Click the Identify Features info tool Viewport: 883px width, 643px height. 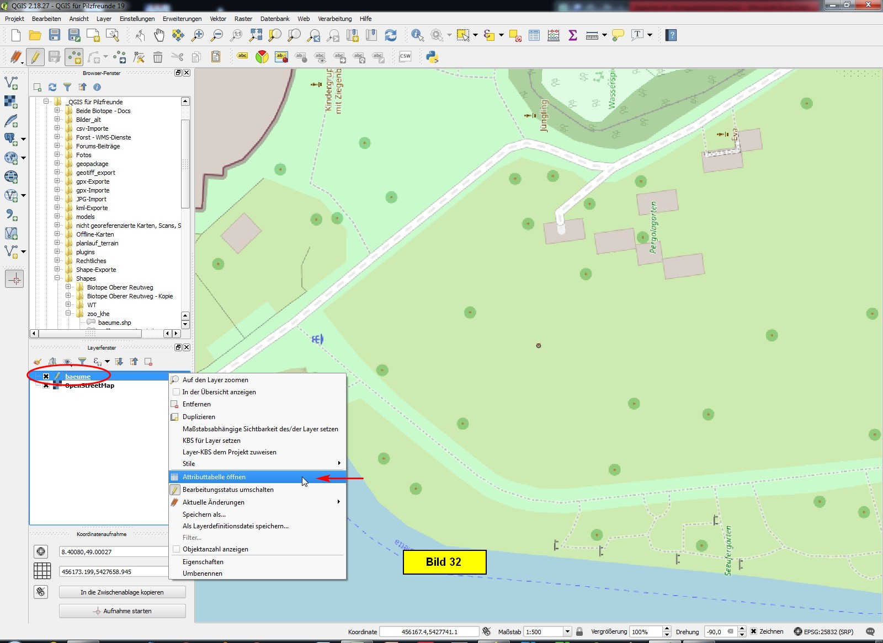[x=417, y=35]
